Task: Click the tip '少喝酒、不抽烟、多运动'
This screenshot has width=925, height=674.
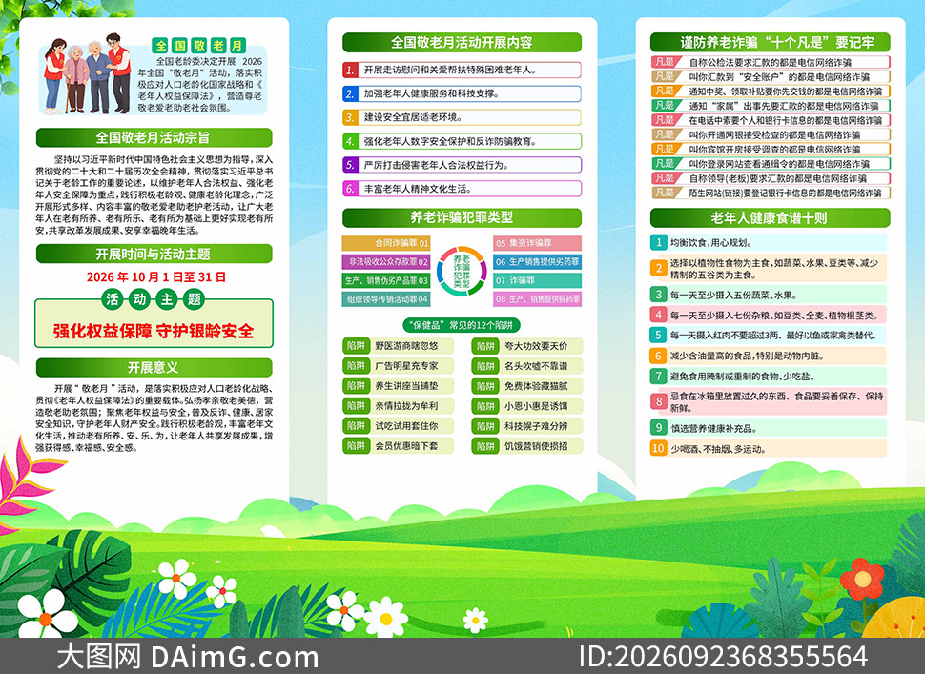Action: [x=768, y=449]
